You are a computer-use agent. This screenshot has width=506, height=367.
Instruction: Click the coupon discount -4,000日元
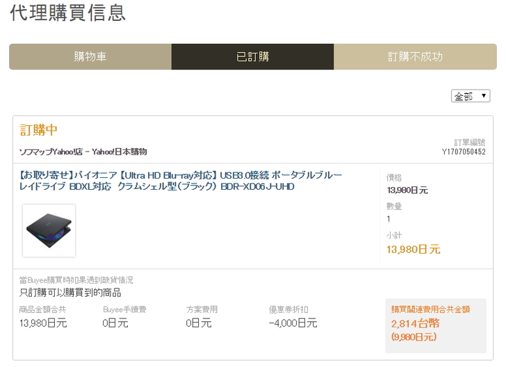point(293,323)
